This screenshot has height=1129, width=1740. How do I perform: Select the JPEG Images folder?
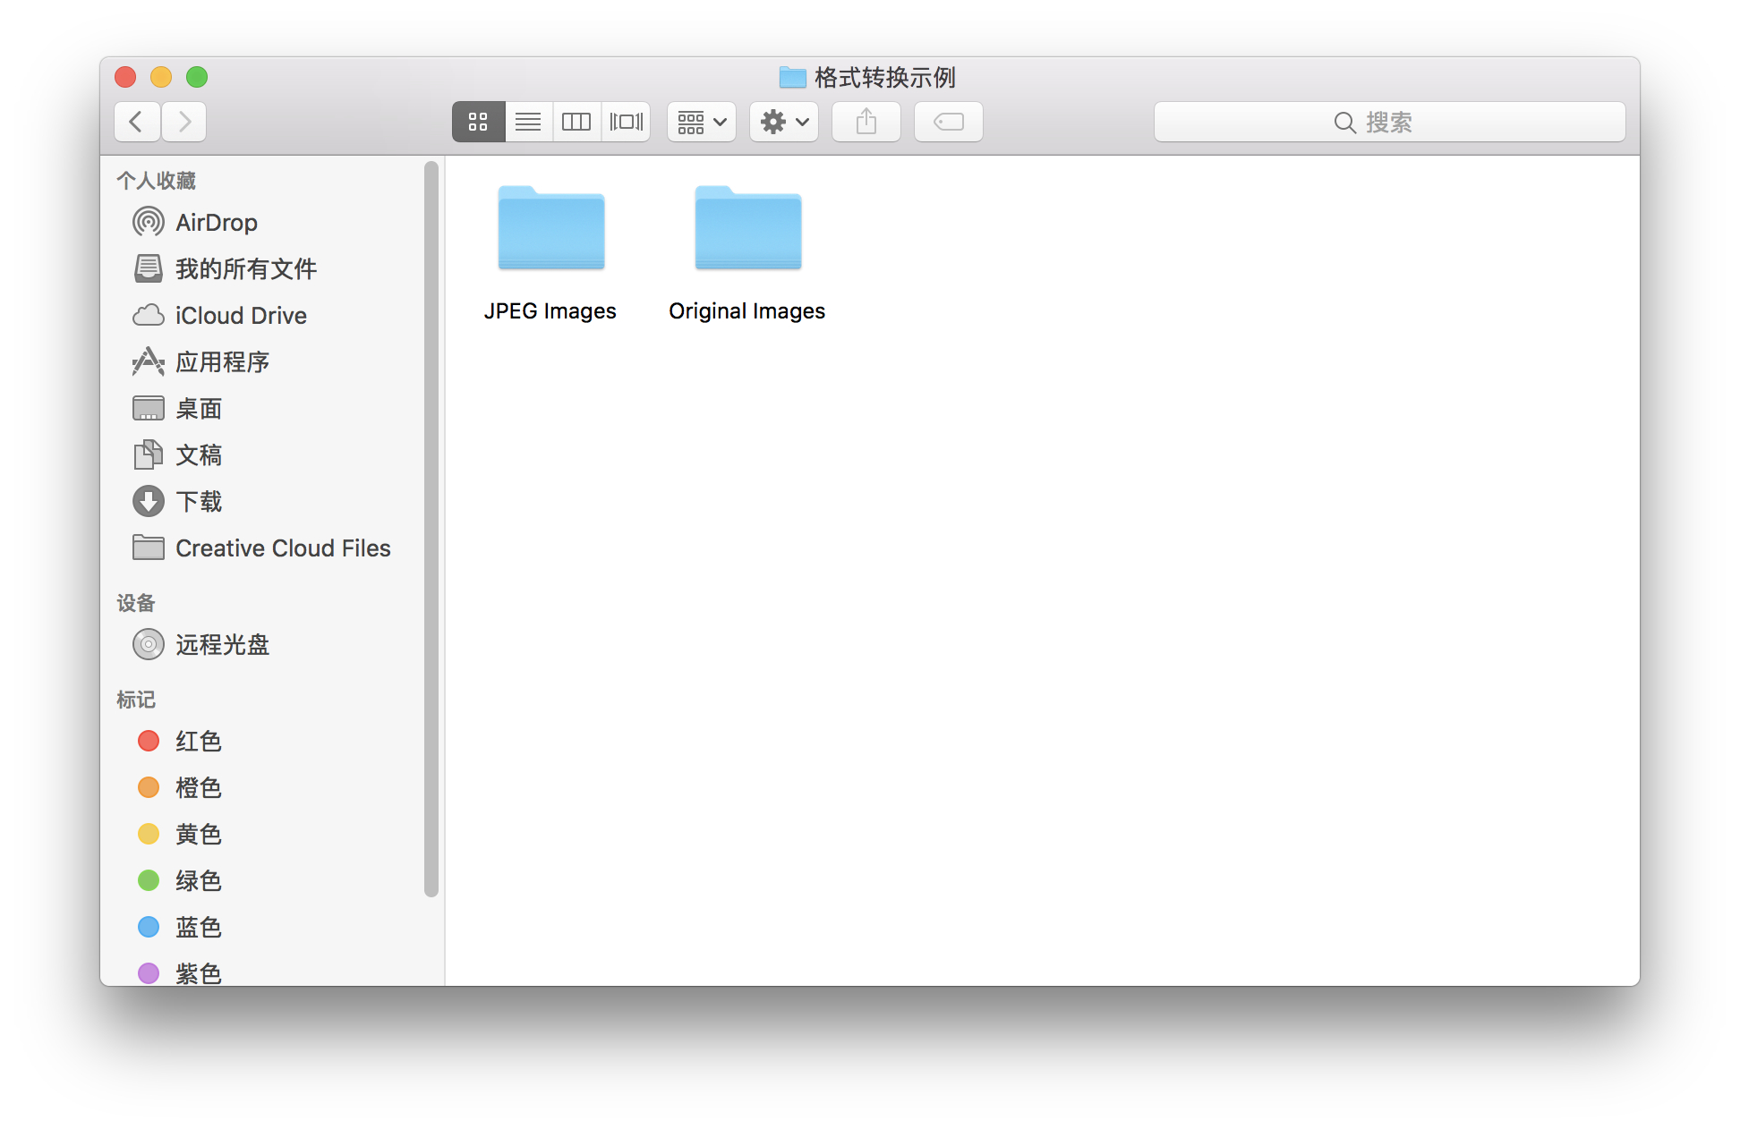(550, 231)
